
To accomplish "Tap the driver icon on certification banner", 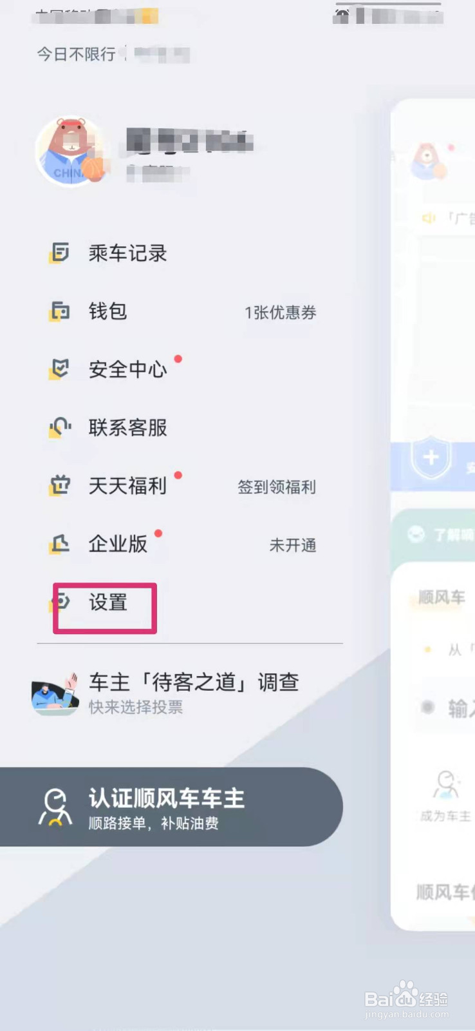I will click(x=55, y=807).
